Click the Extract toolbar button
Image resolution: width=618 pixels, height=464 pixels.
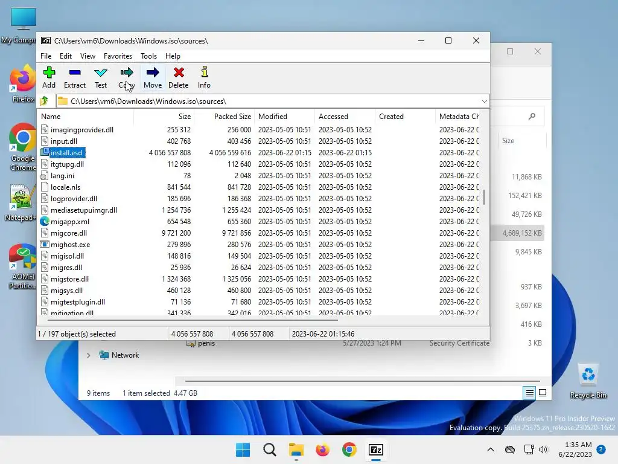(74, 77)
